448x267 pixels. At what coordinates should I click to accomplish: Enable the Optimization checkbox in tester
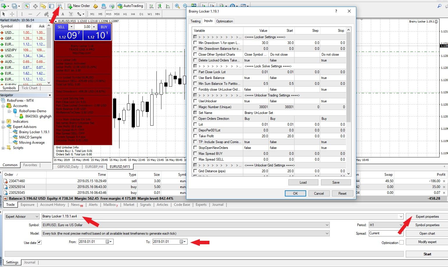click(x=402, y=243)
